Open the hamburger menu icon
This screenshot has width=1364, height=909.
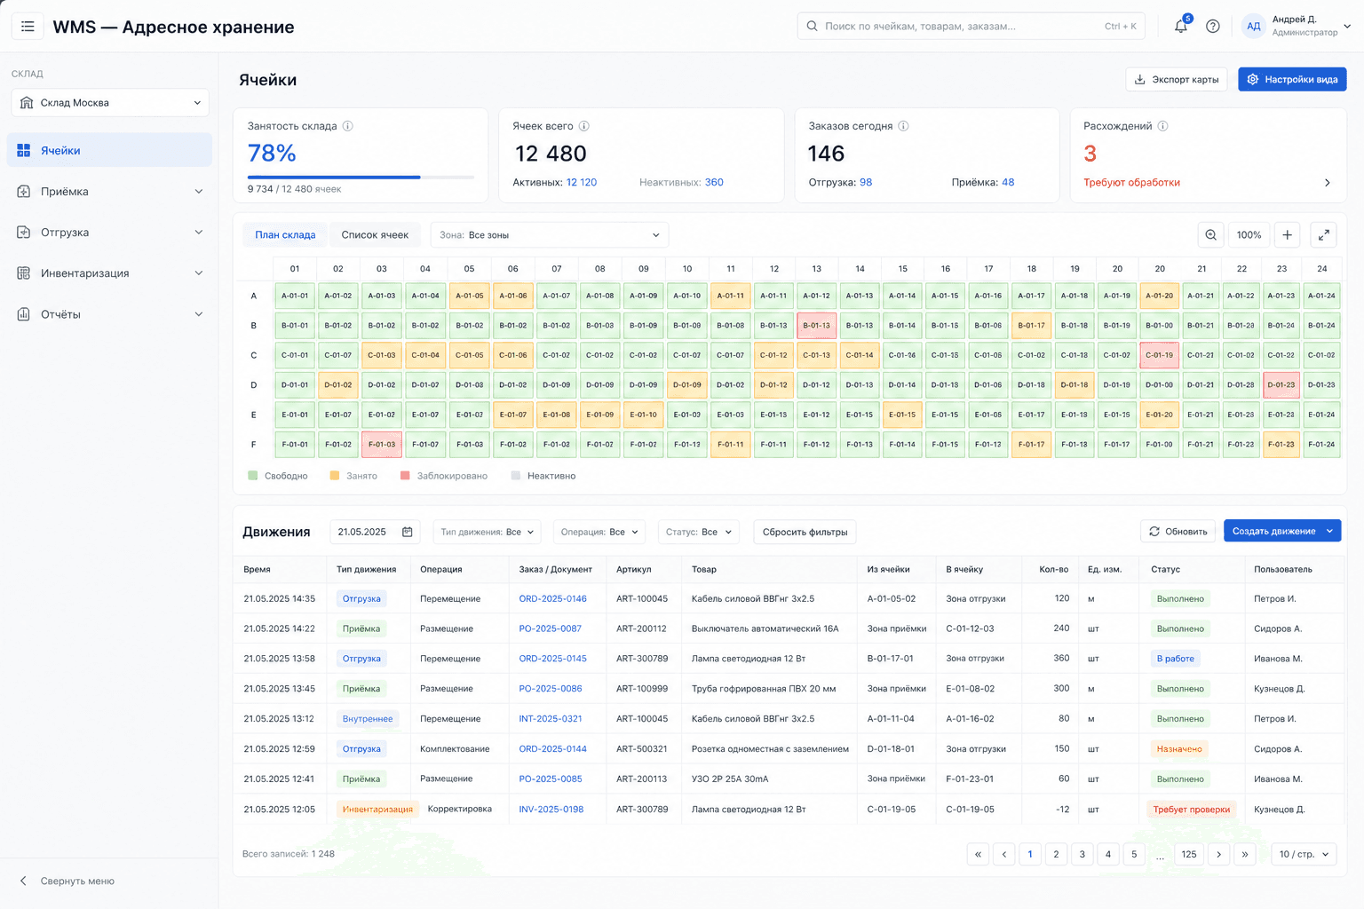(28, 27)
